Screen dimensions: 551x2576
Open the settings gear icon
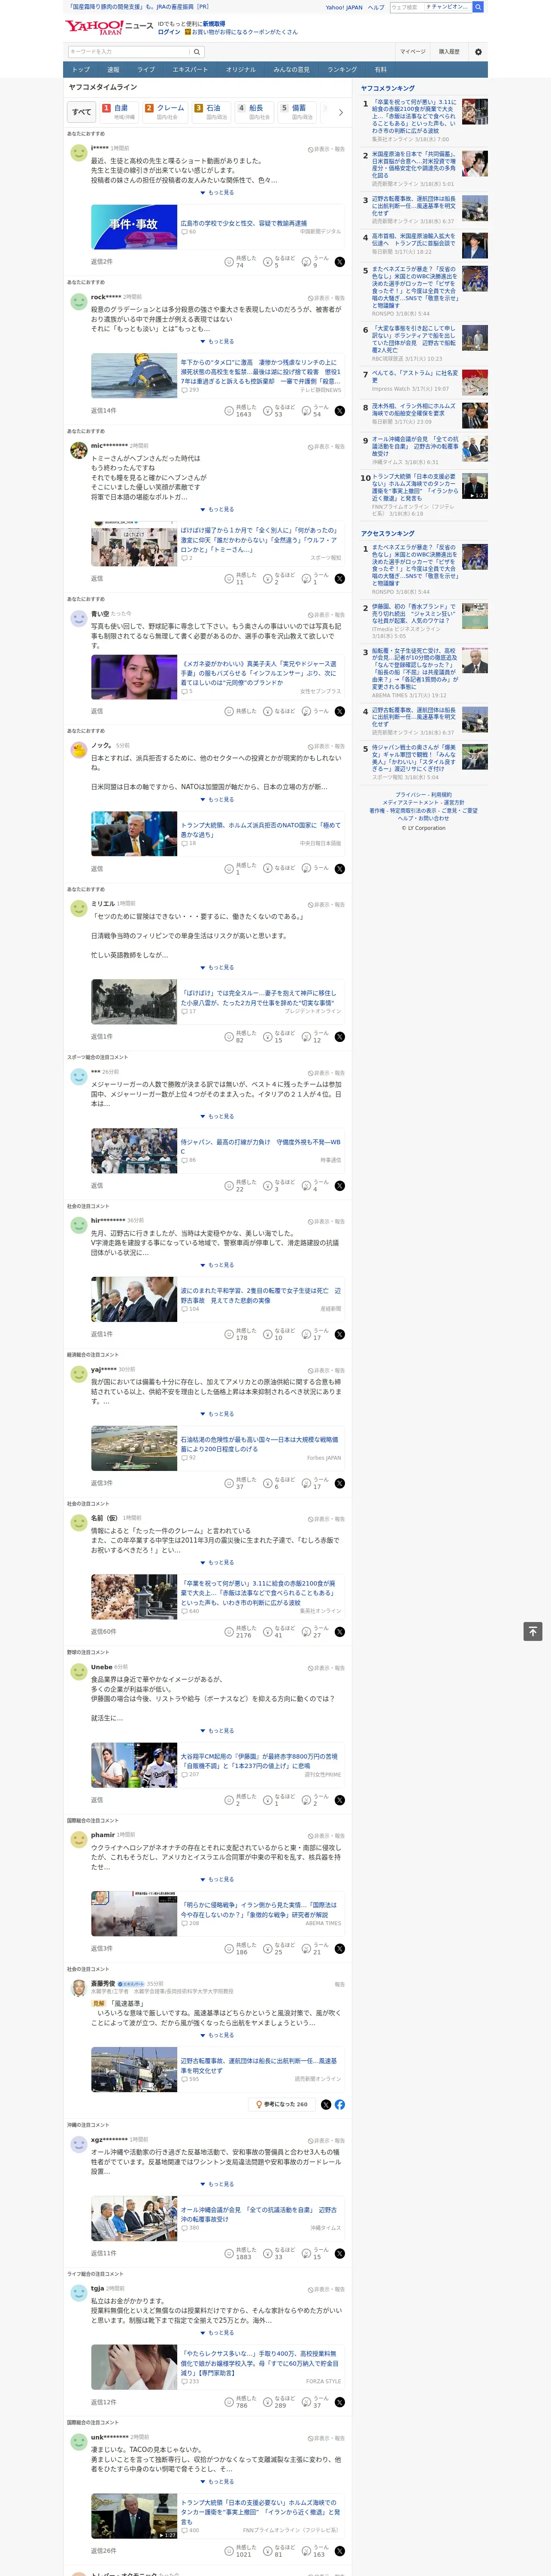[478, 52]
